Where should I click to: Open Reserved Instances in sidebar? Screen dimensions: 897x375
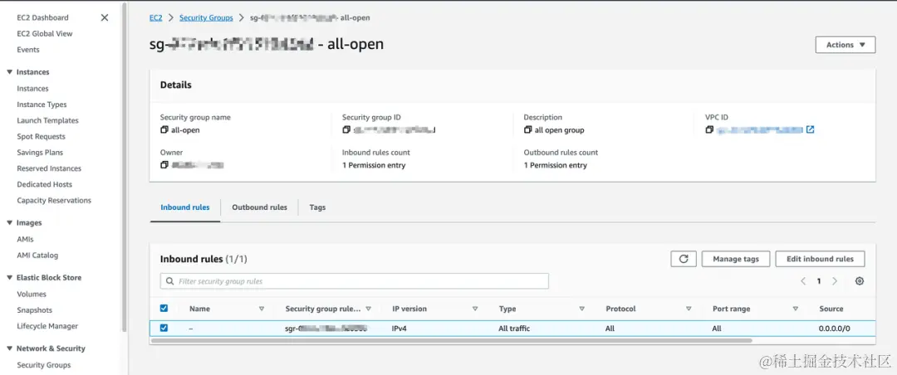click(x=49, y=168)
